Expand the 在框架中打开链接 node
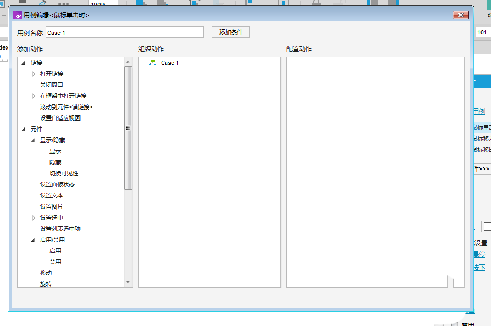This screenshot has width=491, height=326. click(33, 96)
